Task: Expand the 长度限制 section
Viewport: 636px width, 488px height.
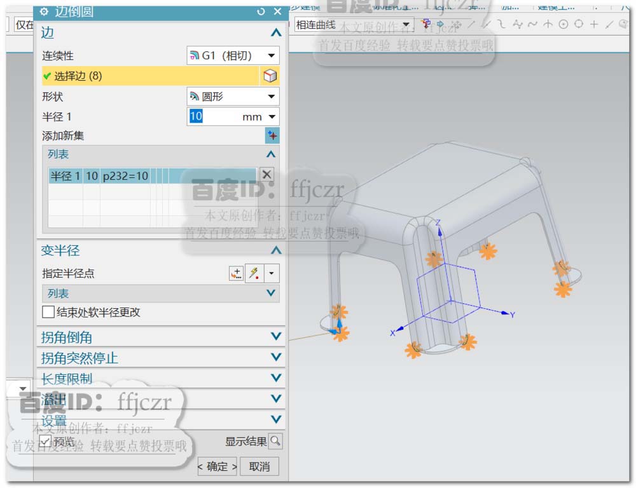Action: (276, 377)
